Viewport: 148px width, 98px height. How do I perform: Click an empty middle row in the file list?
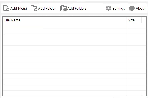[x=75, y=60]
